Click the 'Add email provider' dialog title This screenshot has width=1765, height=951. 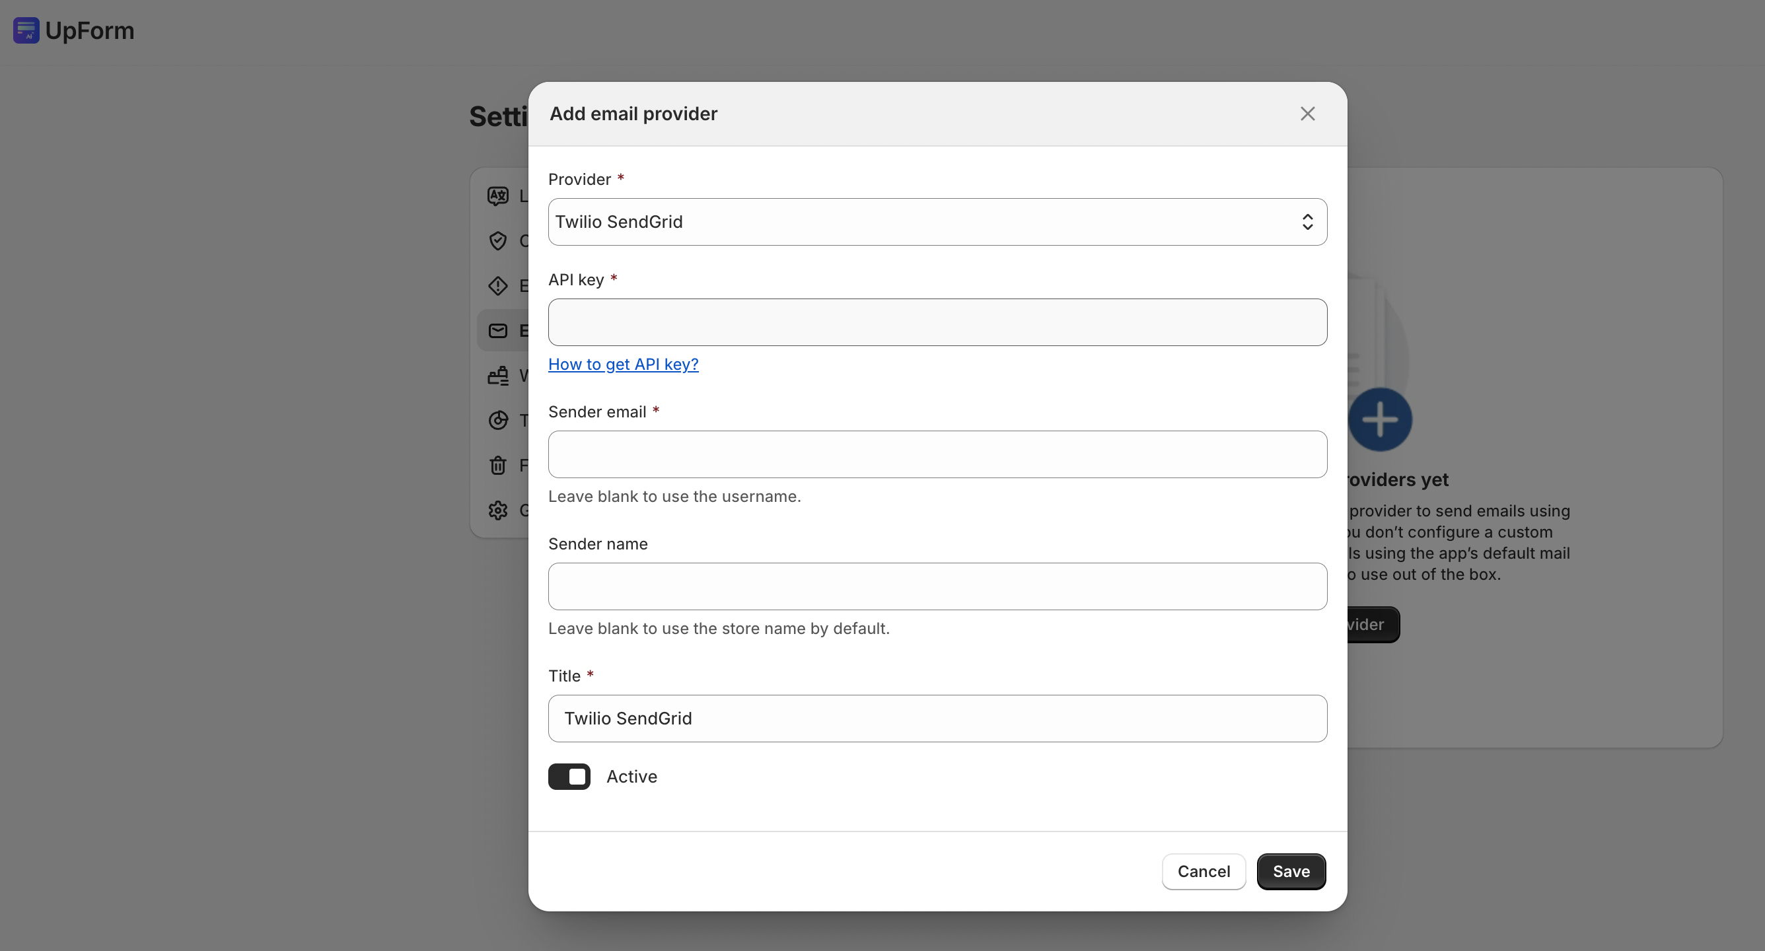633,114
